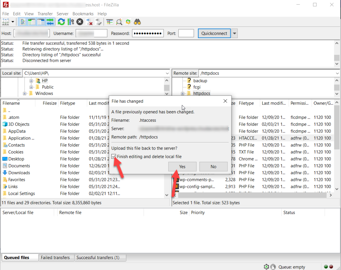Click the process queue toolbar icon
This screenshot has width=341, height=270.
click(x=71, y=22)
